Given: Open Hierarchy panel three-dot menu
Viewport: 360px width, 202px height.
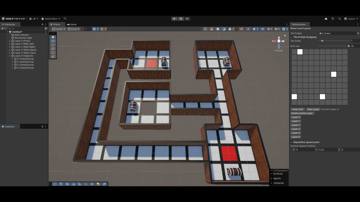Looking at the screenshot, I should pyautogui.click(x=46, y=24).
